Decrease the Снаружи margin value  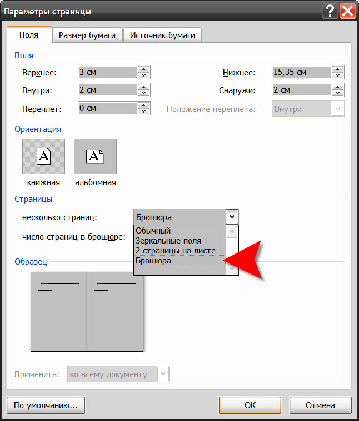tap(337, 93)
